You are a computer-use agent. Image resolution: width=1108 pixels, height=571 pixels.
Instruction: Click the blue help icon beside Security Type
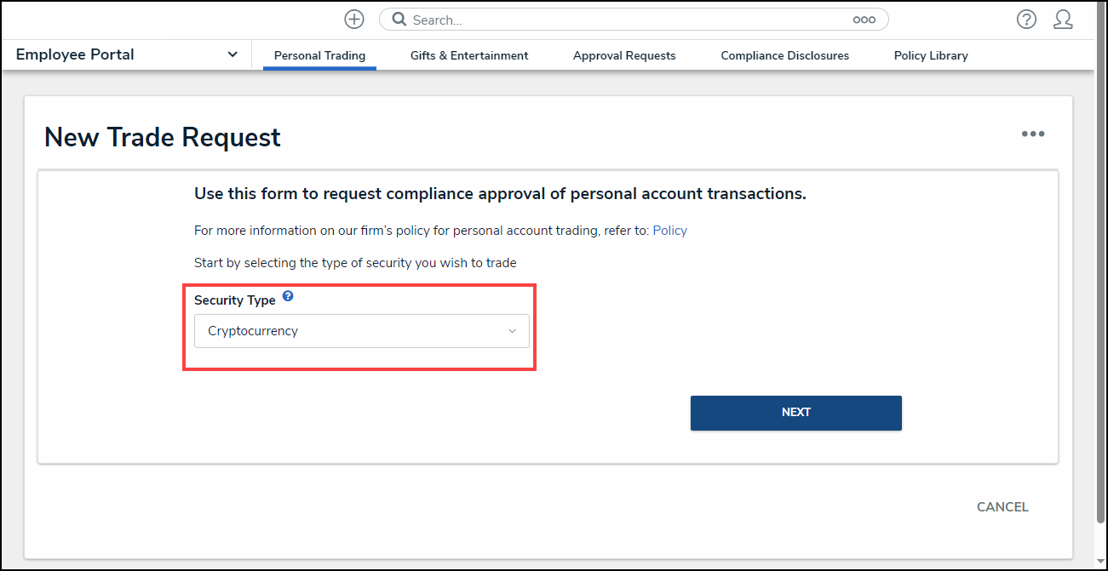(x=288, y=296)
